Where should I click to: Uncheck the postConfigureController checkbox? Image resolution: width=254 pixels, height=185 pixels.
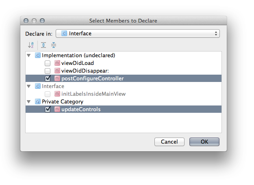point(48,78)
